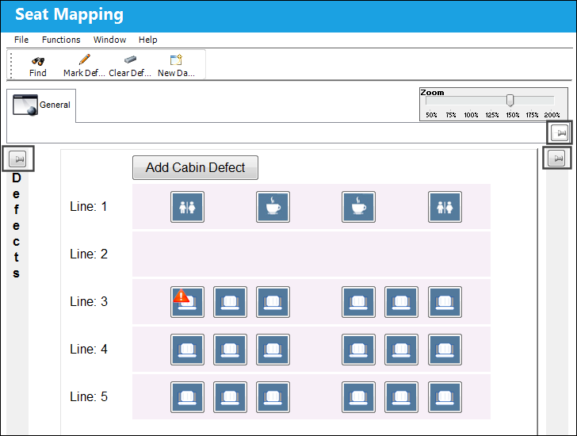Image resolution: width=577 pixels, height=436 pixels.
Task: Select the first seat in Line 4
Action: coord(187,350)
